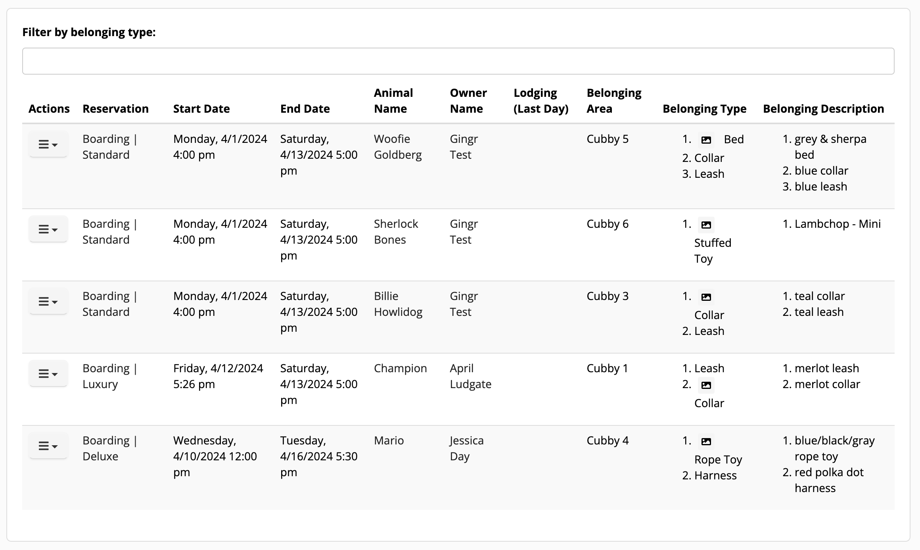920x550 pixels.
Task: Click Stuffed Toy belonging type
Action: (x=713, y=251)
